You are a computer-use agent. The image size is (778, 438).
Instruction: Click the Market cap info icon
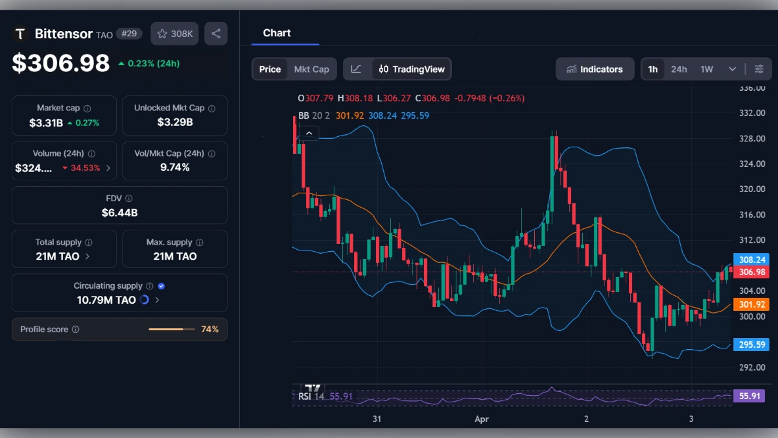[x=88, y=108]
